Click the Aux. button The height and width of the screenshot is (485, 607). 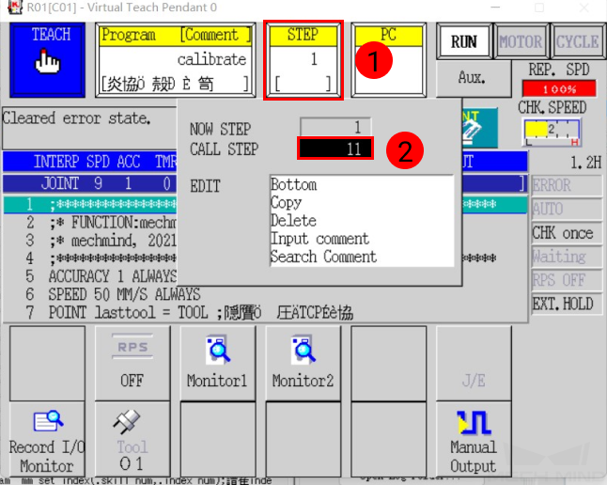(x=473, y=77)
